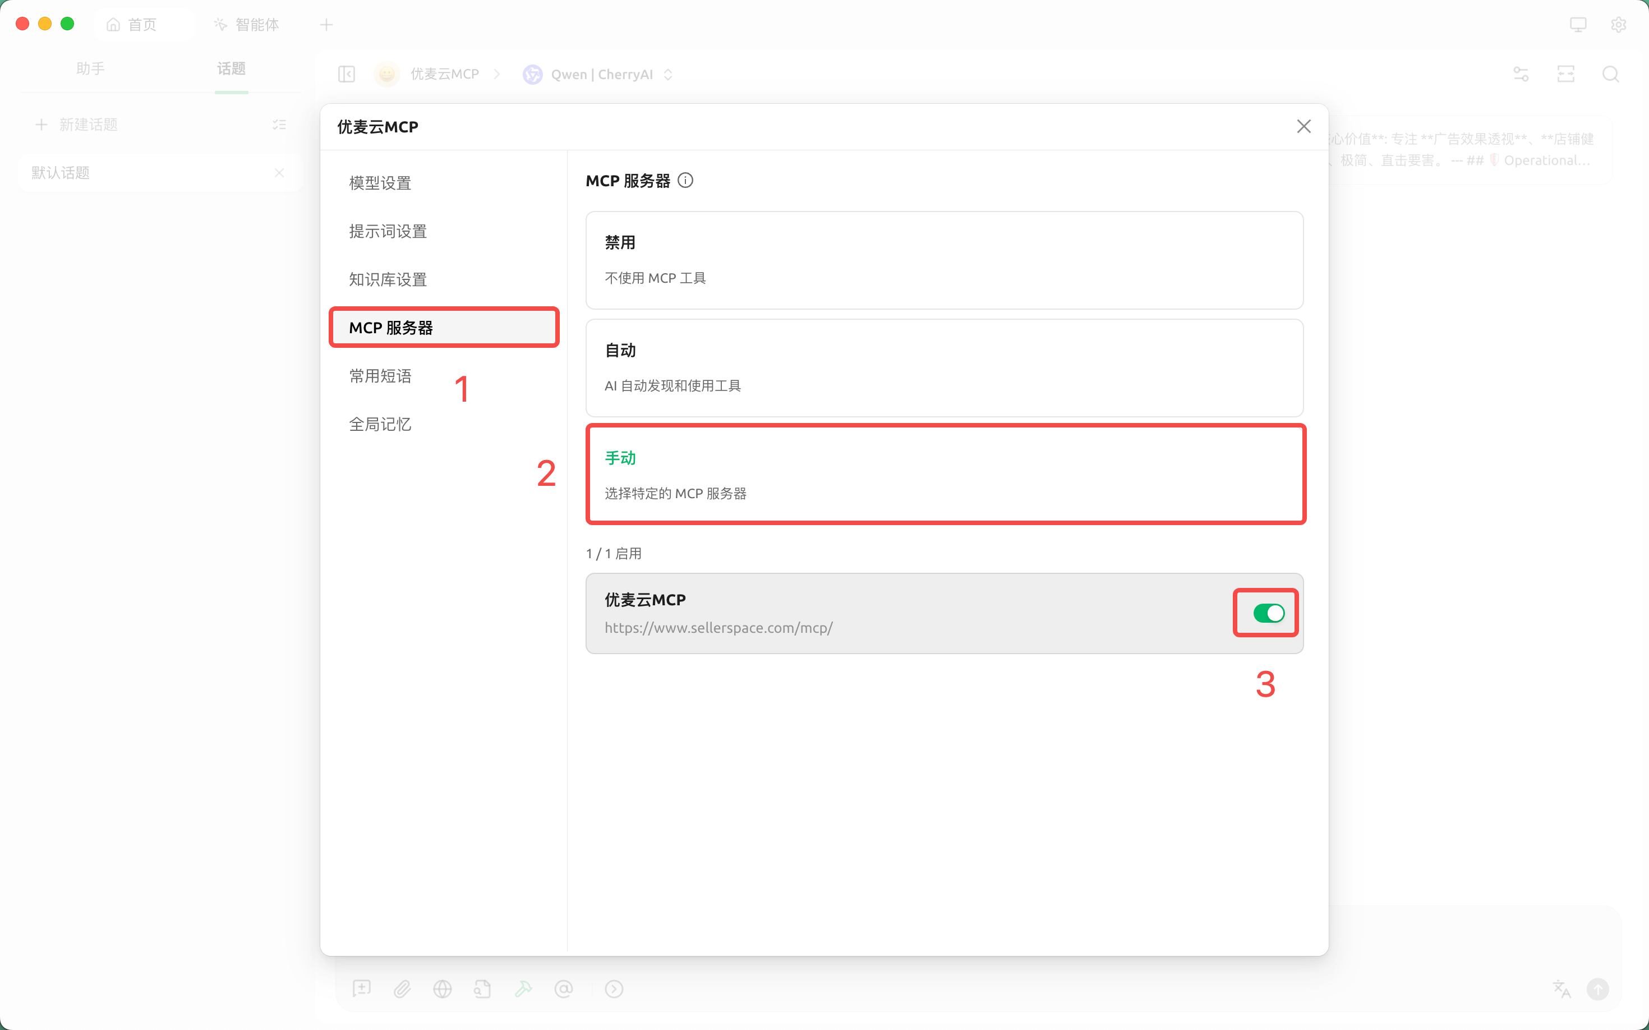Viewport: 1649px width, 1030px height.
Task: Switch to the 助手 sidebar tab
Action: tap(91, 69)
